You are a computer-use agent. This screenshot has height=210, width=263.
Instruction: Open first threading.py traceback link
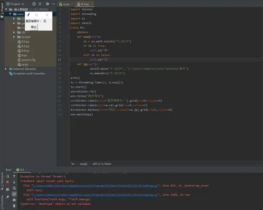tap(95, 186)
